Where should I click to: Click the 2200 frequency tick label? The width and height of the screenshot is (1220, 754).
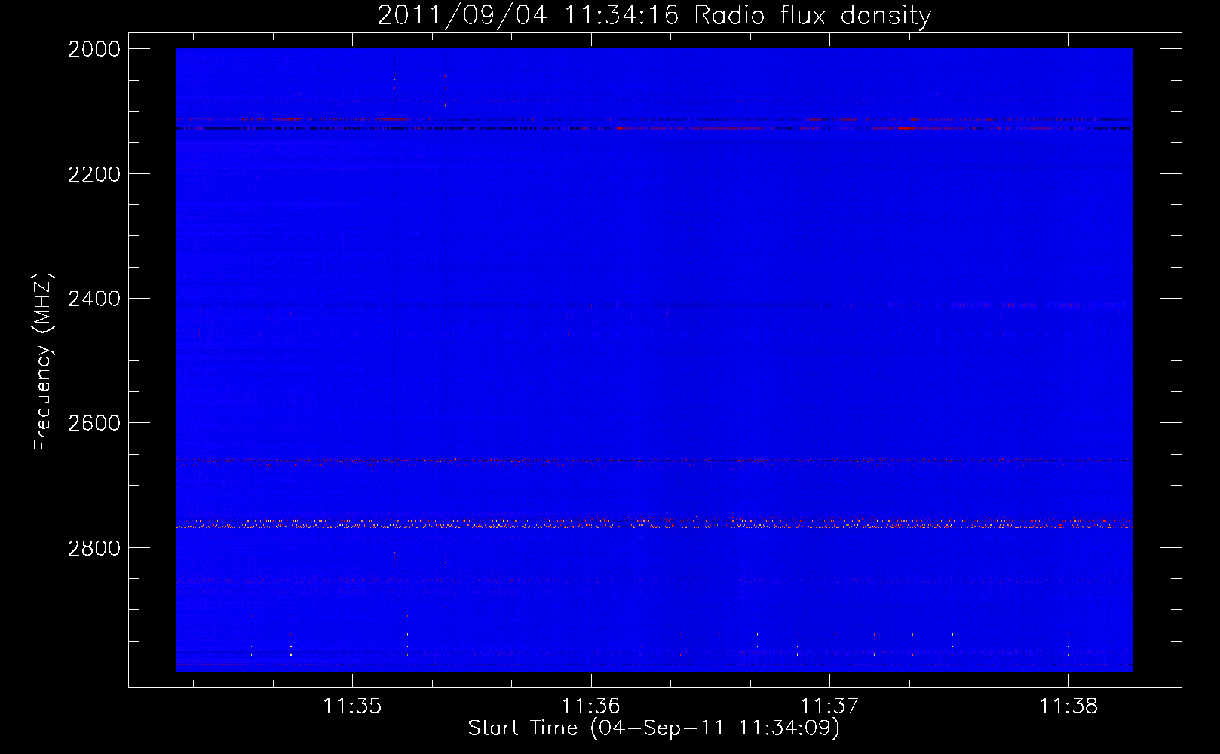point(94,174)
